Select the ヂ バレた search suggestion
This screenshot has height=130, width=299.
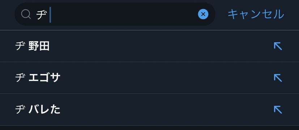pyautogui.click(x=150, y=110)
